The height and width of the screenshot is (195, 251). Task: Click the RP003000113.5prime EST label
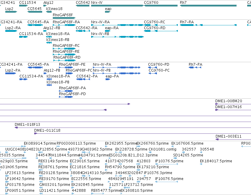[76, 143]
